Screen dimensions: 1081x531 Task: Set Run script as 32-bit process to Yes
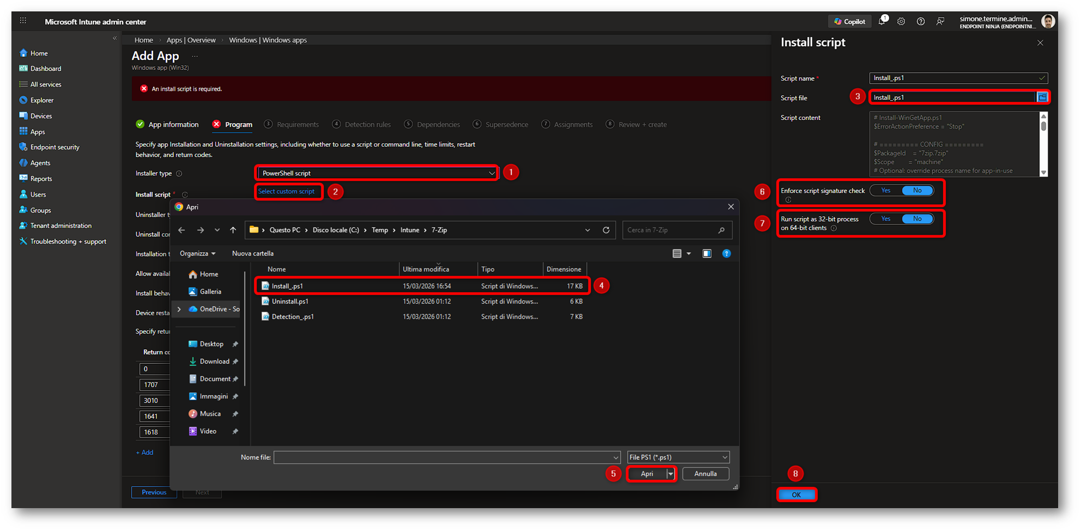(x=886, y=219)
